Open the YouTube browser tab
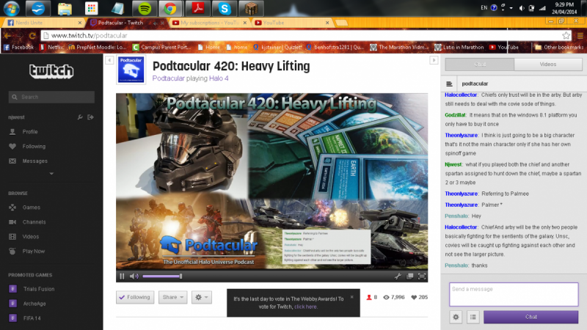This screenshot has width=587, height=330. click(x=279, y=23)
